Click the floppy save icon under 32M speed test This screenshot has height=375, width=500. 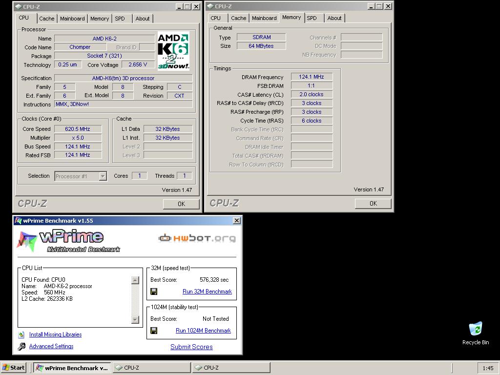[x=154, y=291]
